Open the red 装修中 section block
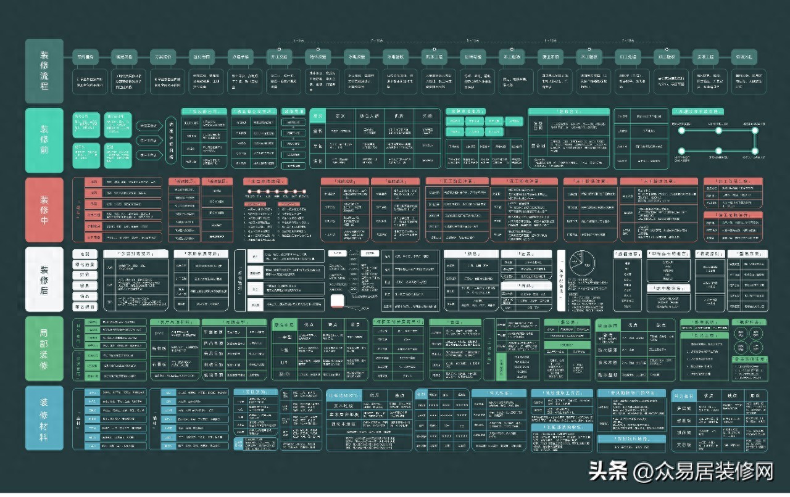Screen dimensions: 790x497 coord(44,210)
